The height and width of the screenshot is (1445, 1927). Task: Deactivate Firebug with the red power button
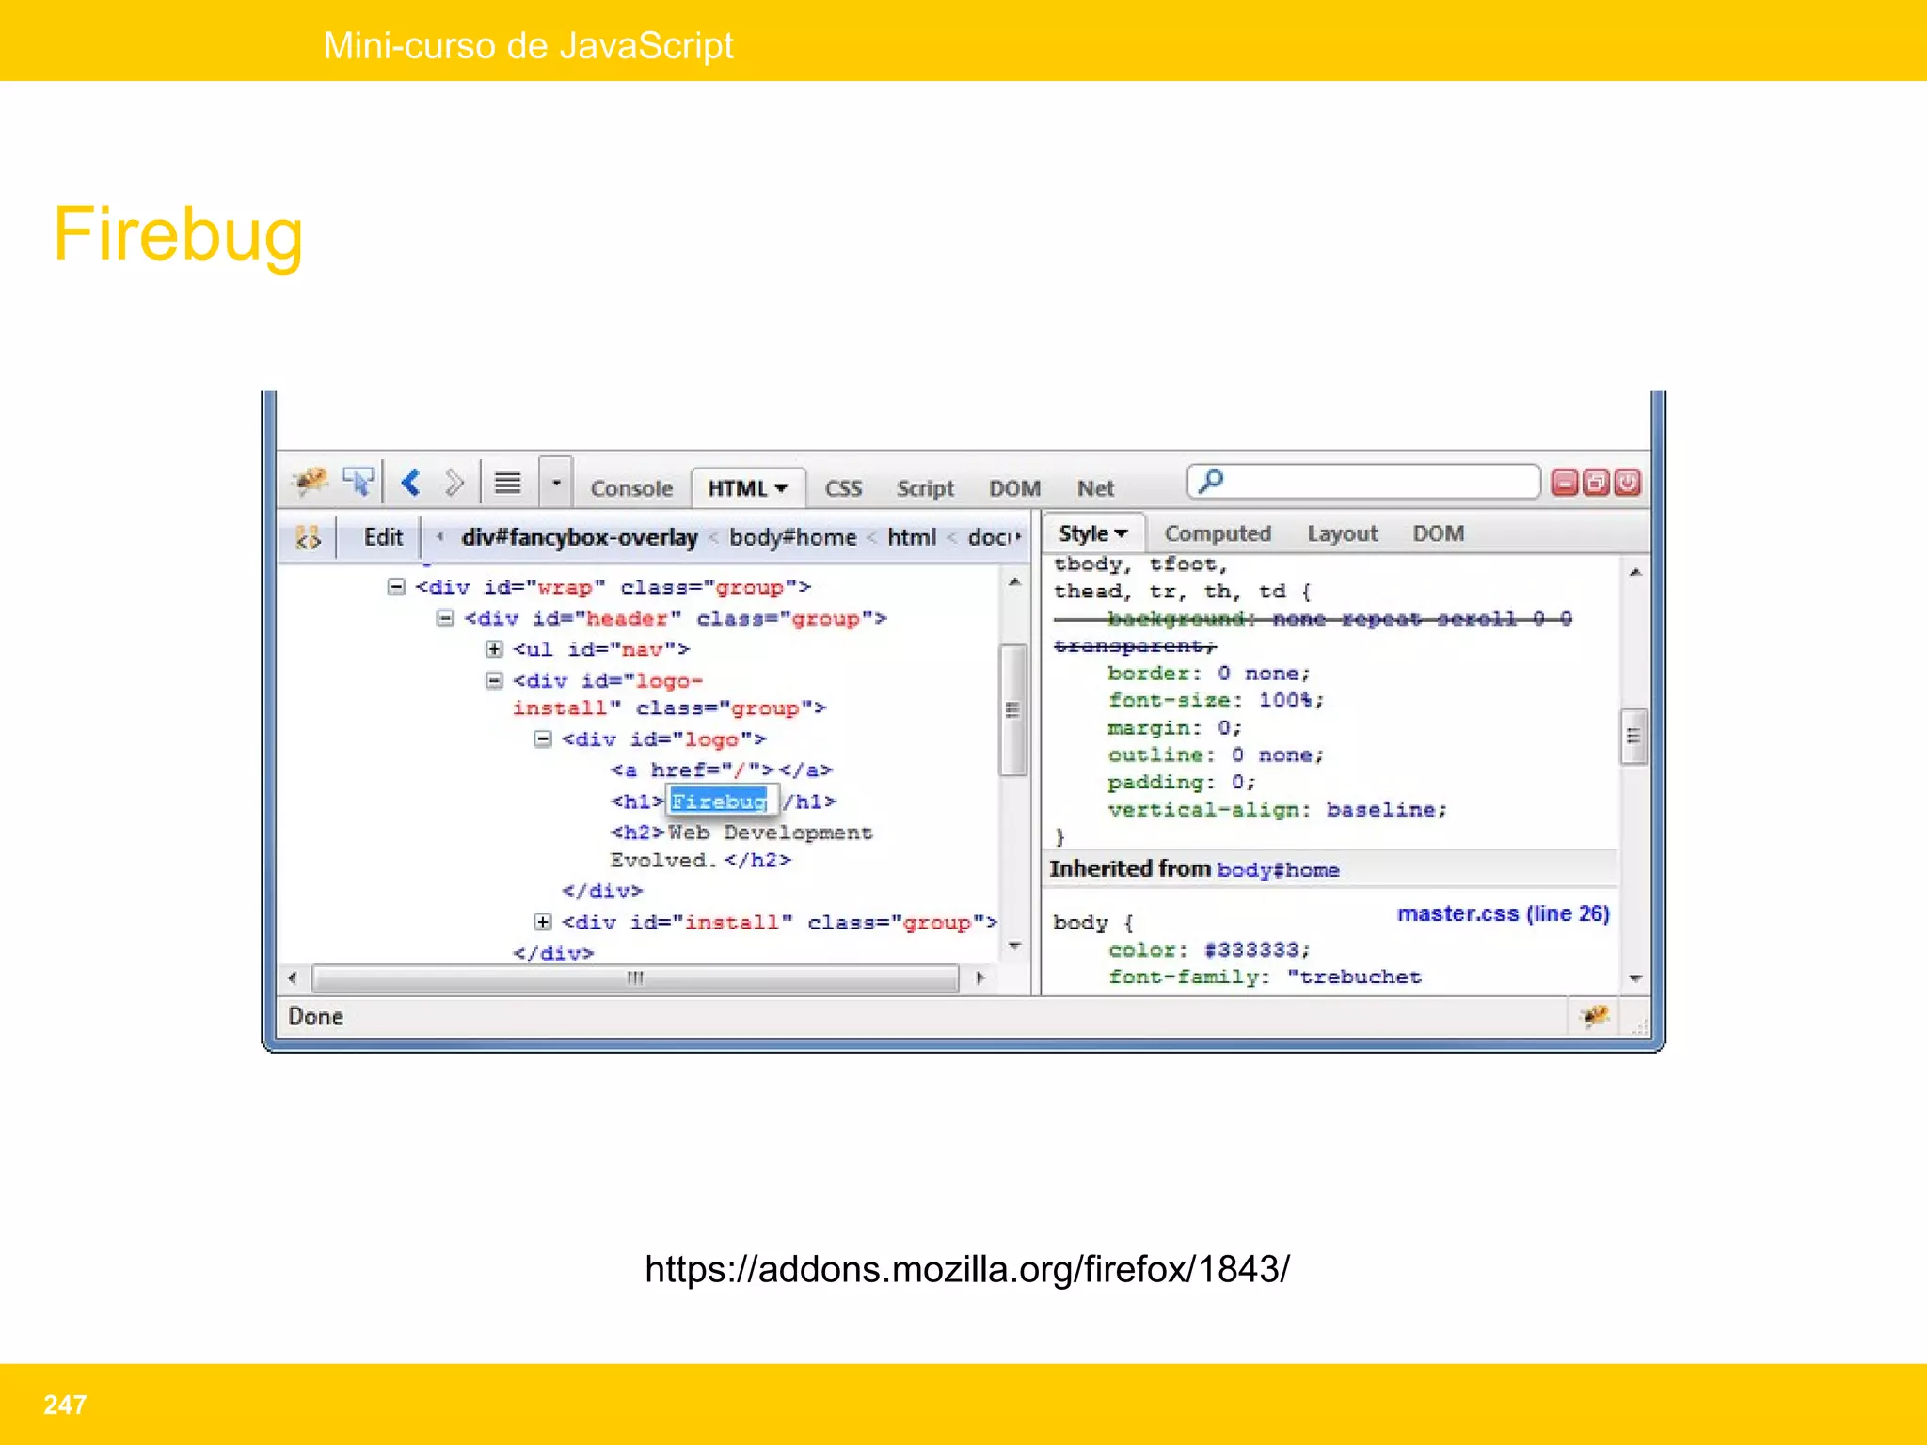pos(1628,483)
